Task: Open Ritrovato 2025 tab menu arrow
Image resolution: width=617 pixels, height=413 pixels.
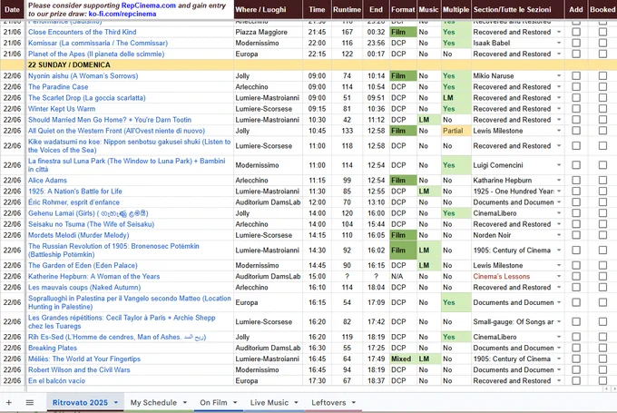Action: pyautogui.click(x=116, y=402)
